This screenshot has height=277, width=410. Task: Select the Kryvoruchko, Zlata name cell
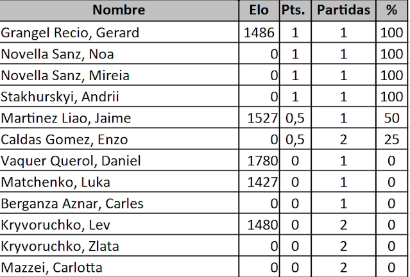point(119,246)
